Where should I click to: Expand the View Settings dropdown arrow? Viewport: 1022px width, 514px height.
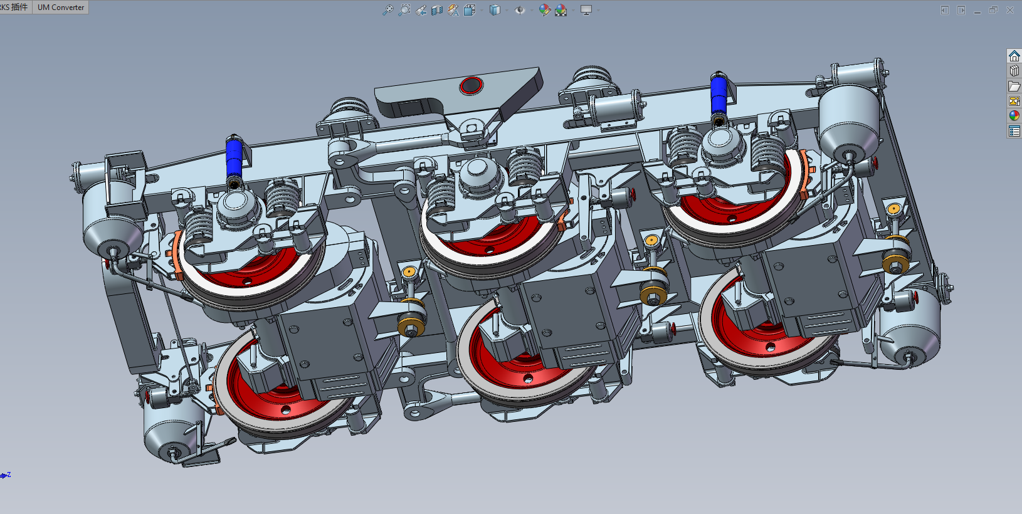(x=598, y=10)
